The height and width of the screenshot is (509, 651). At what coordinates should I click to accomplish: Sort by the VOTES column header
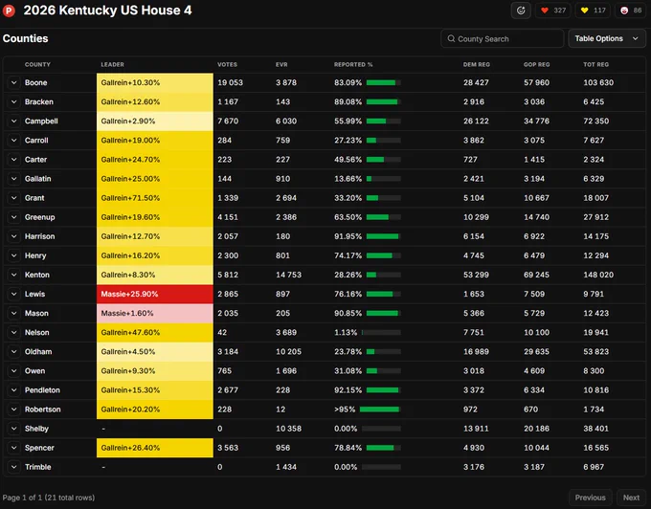pyautogui.click(x=228, y=65)
